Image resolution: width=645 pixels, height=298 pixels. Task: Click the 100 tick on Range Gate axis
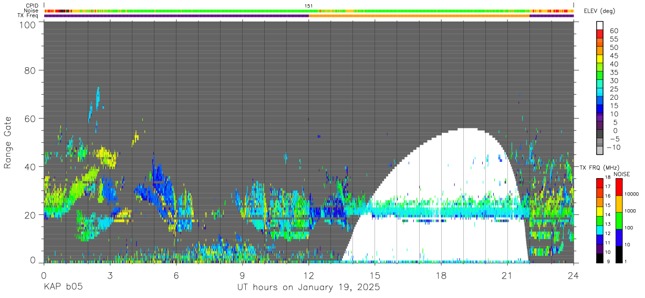28,25
